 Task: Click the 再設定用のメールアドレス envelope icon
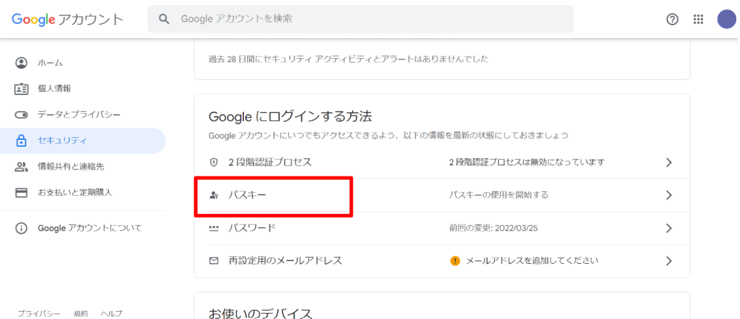214,261
